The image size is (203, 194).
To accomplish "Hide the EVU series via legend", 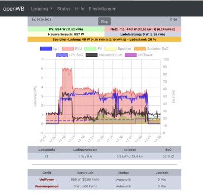I will pos(67,49).
